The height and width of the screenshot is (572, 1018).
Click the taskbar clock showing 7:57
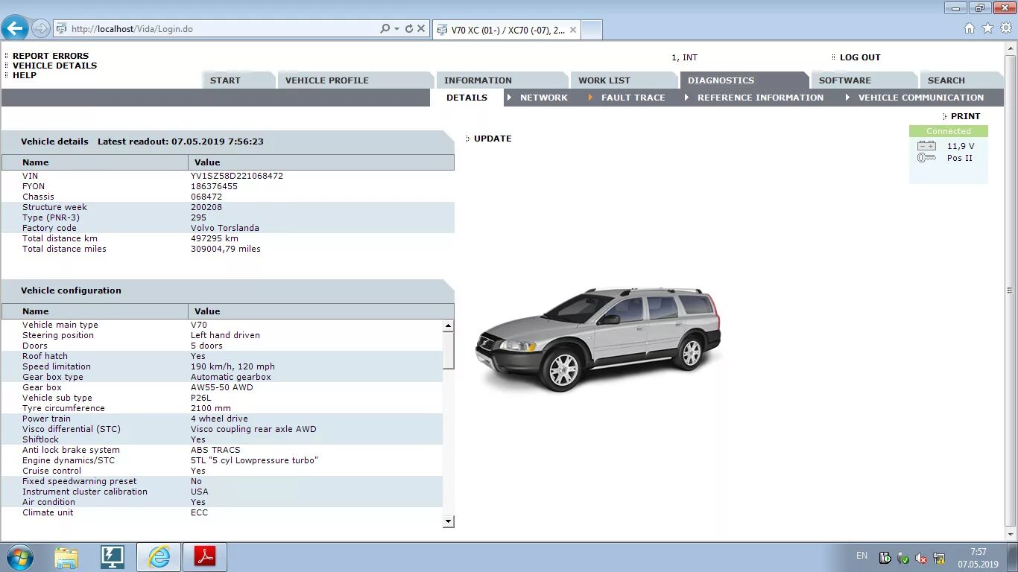(979, 558)
